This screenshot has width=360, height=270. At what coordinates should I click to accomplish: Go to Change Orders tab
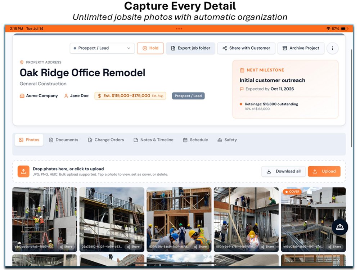(106, 140)
